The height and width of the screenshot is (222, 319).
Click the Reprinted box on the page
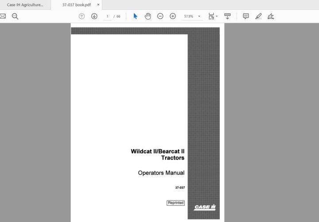(175, 203)
